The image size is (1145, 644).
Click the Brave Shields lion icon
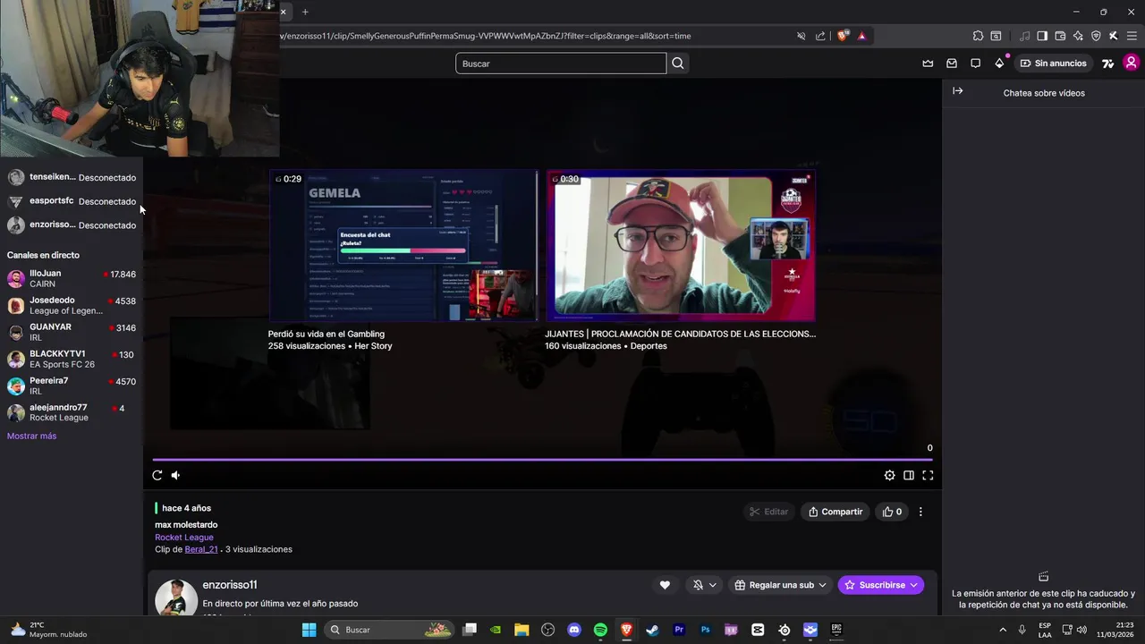pos(842,36)
